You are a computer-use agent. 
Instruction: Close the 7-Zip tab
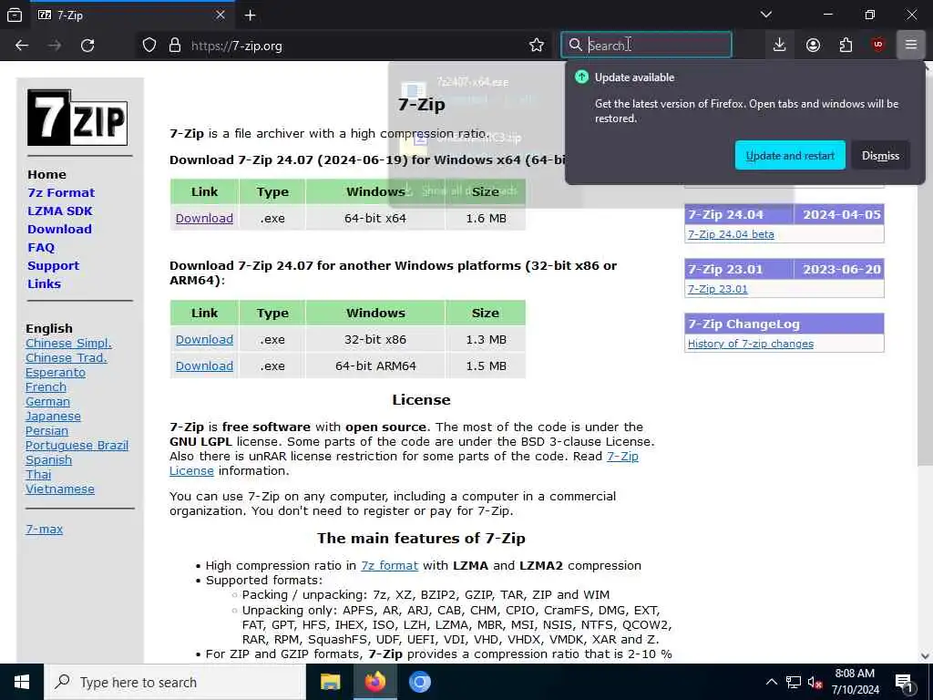pyautogui.click(x=220, y=15)
